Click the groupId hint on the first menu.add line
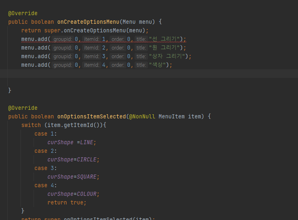The height and width of the screenshot is (220, 298). [63, 39]
